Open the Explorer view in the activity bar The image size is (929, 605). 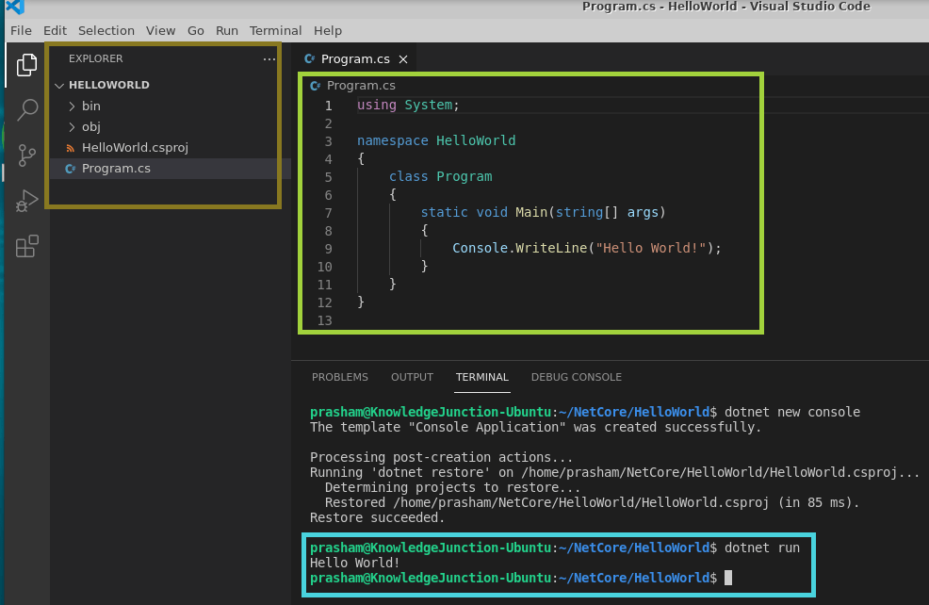coord(26,66)
